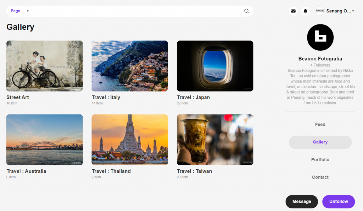Screen dimensions: 363x211
Task: Open the Street Art album thumbnail
Action: pos(45,66)
